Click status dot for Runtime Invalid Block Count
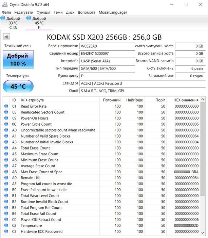 pos(6,202)
